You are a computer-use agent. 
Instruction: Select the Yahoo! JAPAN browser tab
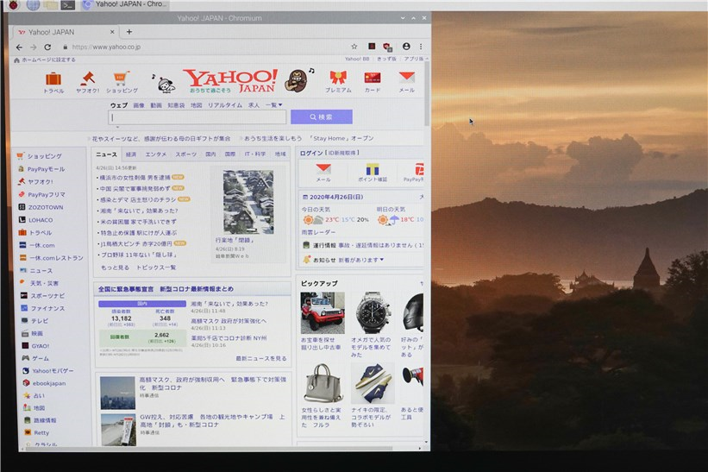point(66,32)
